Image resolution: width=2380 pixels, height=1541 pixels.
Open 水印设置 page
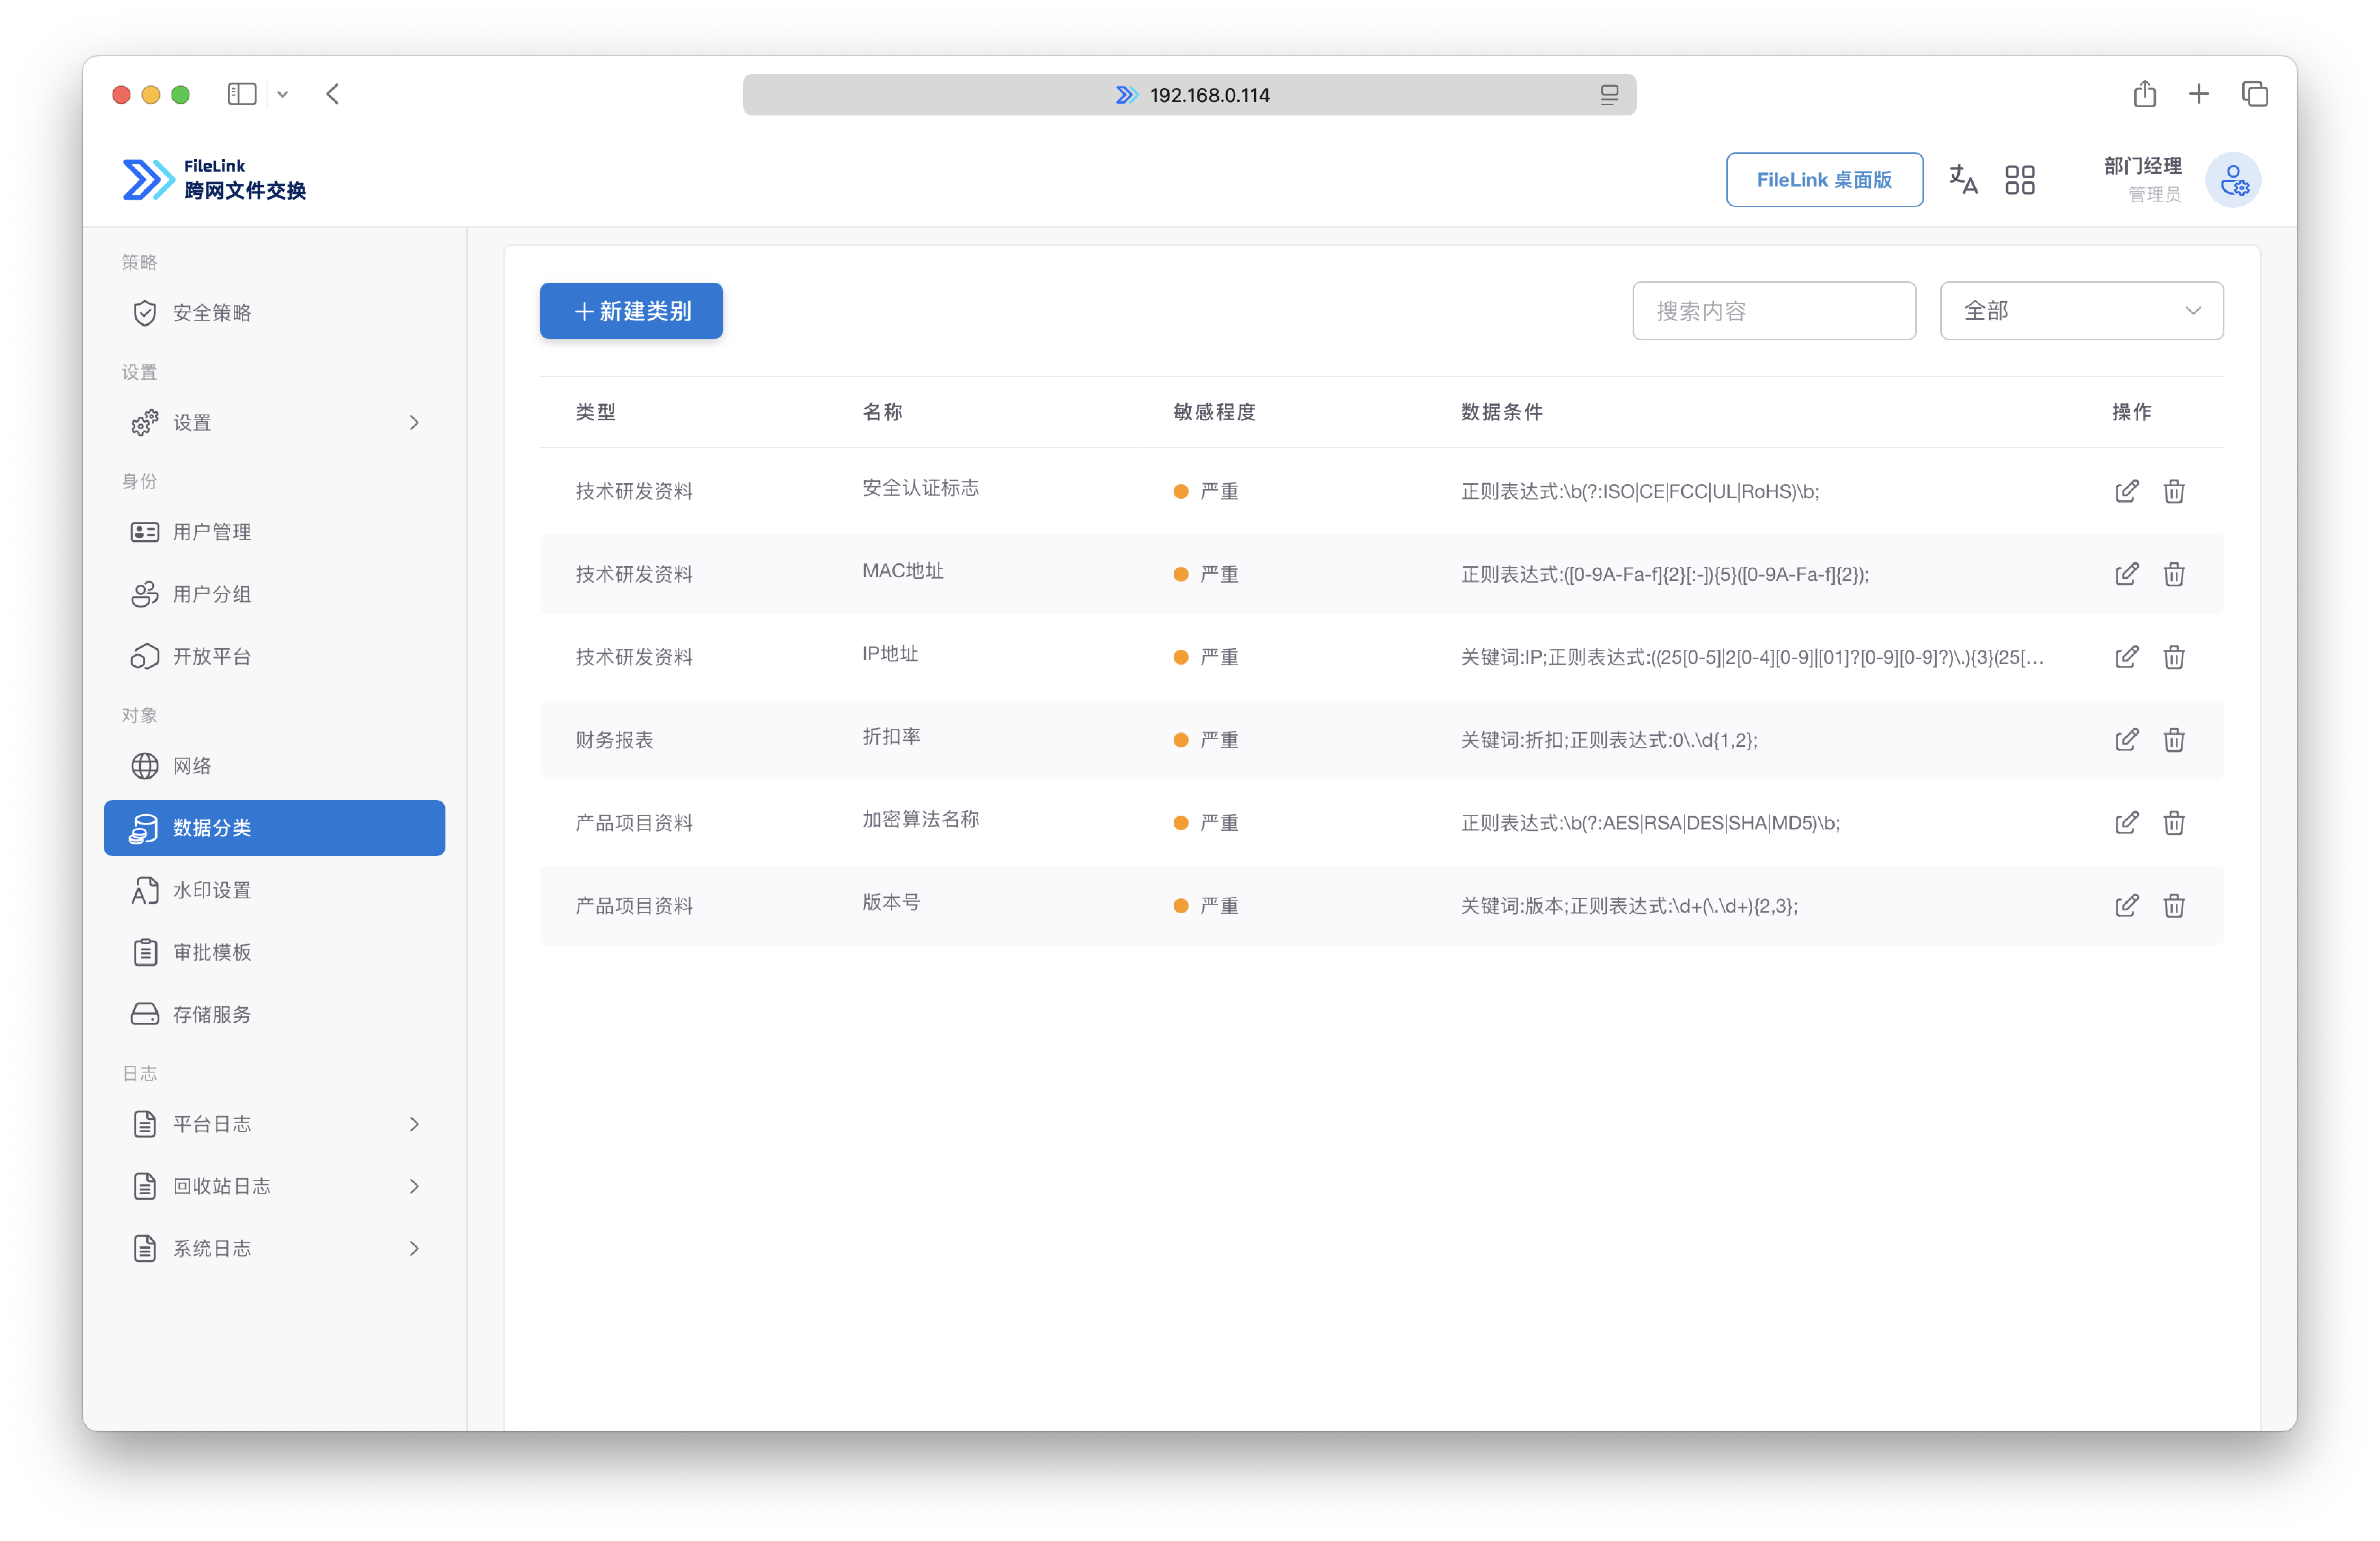pyautogui.click(x=274, y=890)
